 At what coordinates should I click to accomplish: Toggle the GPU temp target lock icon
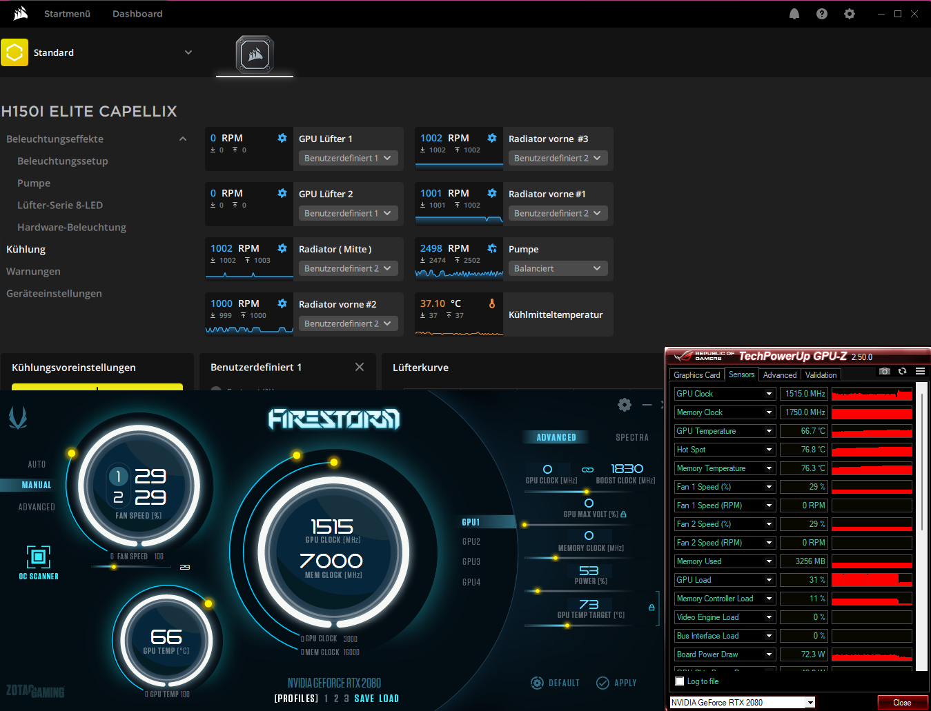pos(651,608)
